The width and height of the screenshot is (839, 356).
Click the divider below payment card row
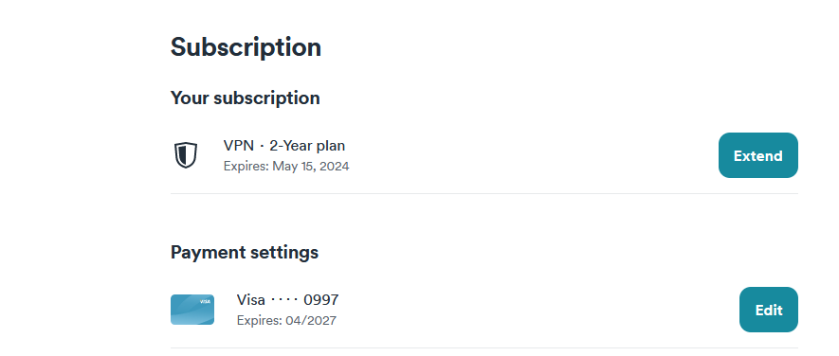click(484, 348)
